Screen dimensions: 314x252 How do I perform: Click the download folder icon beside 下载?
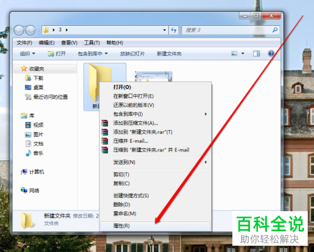[28, 78]
